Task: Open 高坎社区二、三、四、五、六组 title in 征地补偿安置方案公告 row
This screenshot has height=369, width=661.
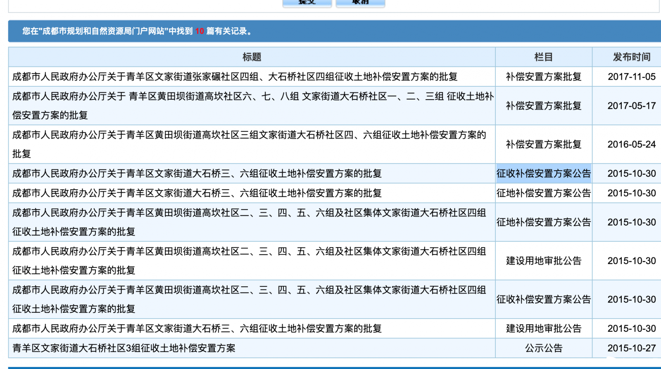Action: 249,222
